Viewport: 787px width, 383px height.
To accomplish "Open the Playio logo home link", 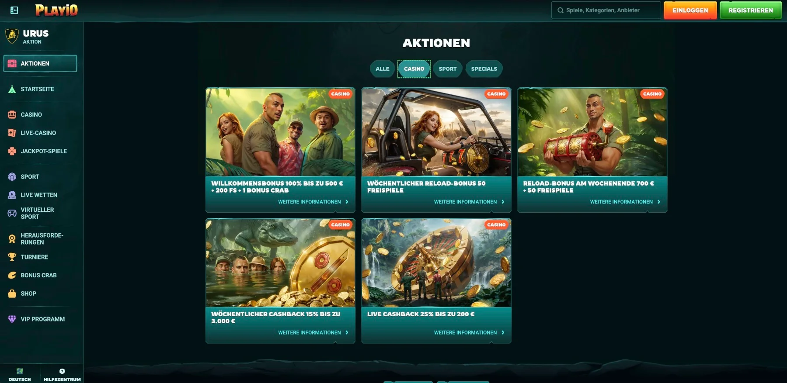I will (56, 10).
